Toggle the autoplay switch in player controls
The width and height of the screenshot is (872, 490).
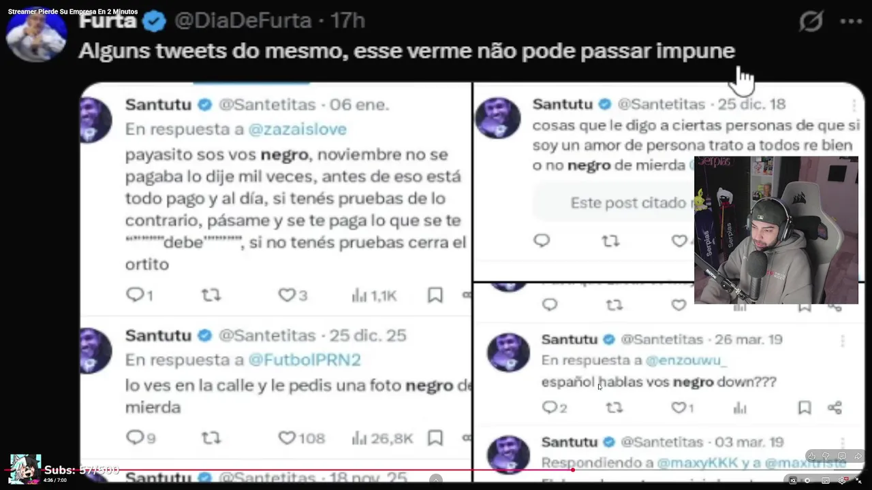click(806, 480)
